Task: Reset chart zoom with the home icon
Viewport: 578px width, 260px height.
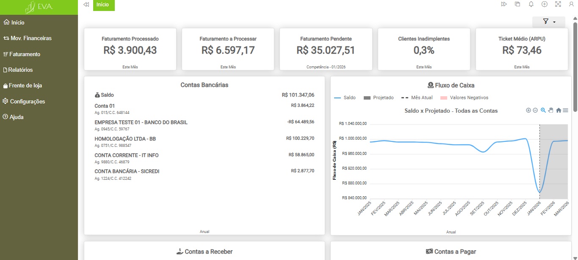Action: point(559,110)
